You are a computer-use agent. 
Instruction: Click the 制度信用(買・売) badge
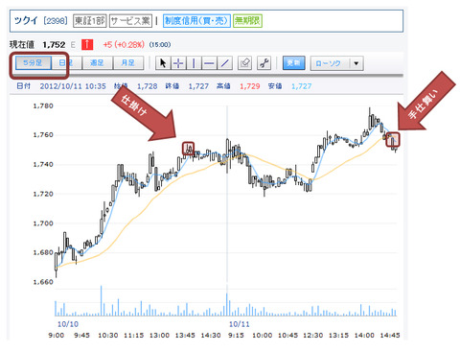click(x=196, y=21)
